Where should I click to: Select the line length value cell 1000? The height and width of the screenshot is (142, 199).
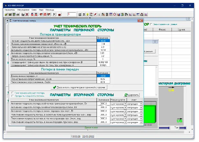tap(103, 76)
